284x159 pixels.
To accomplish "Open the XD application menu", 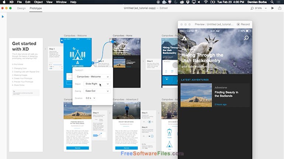I will pyautogui.click(x=11, y=2).
